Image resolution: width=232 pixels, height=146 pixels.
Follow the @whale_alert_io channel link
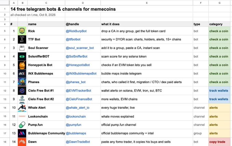pos(77,108)
